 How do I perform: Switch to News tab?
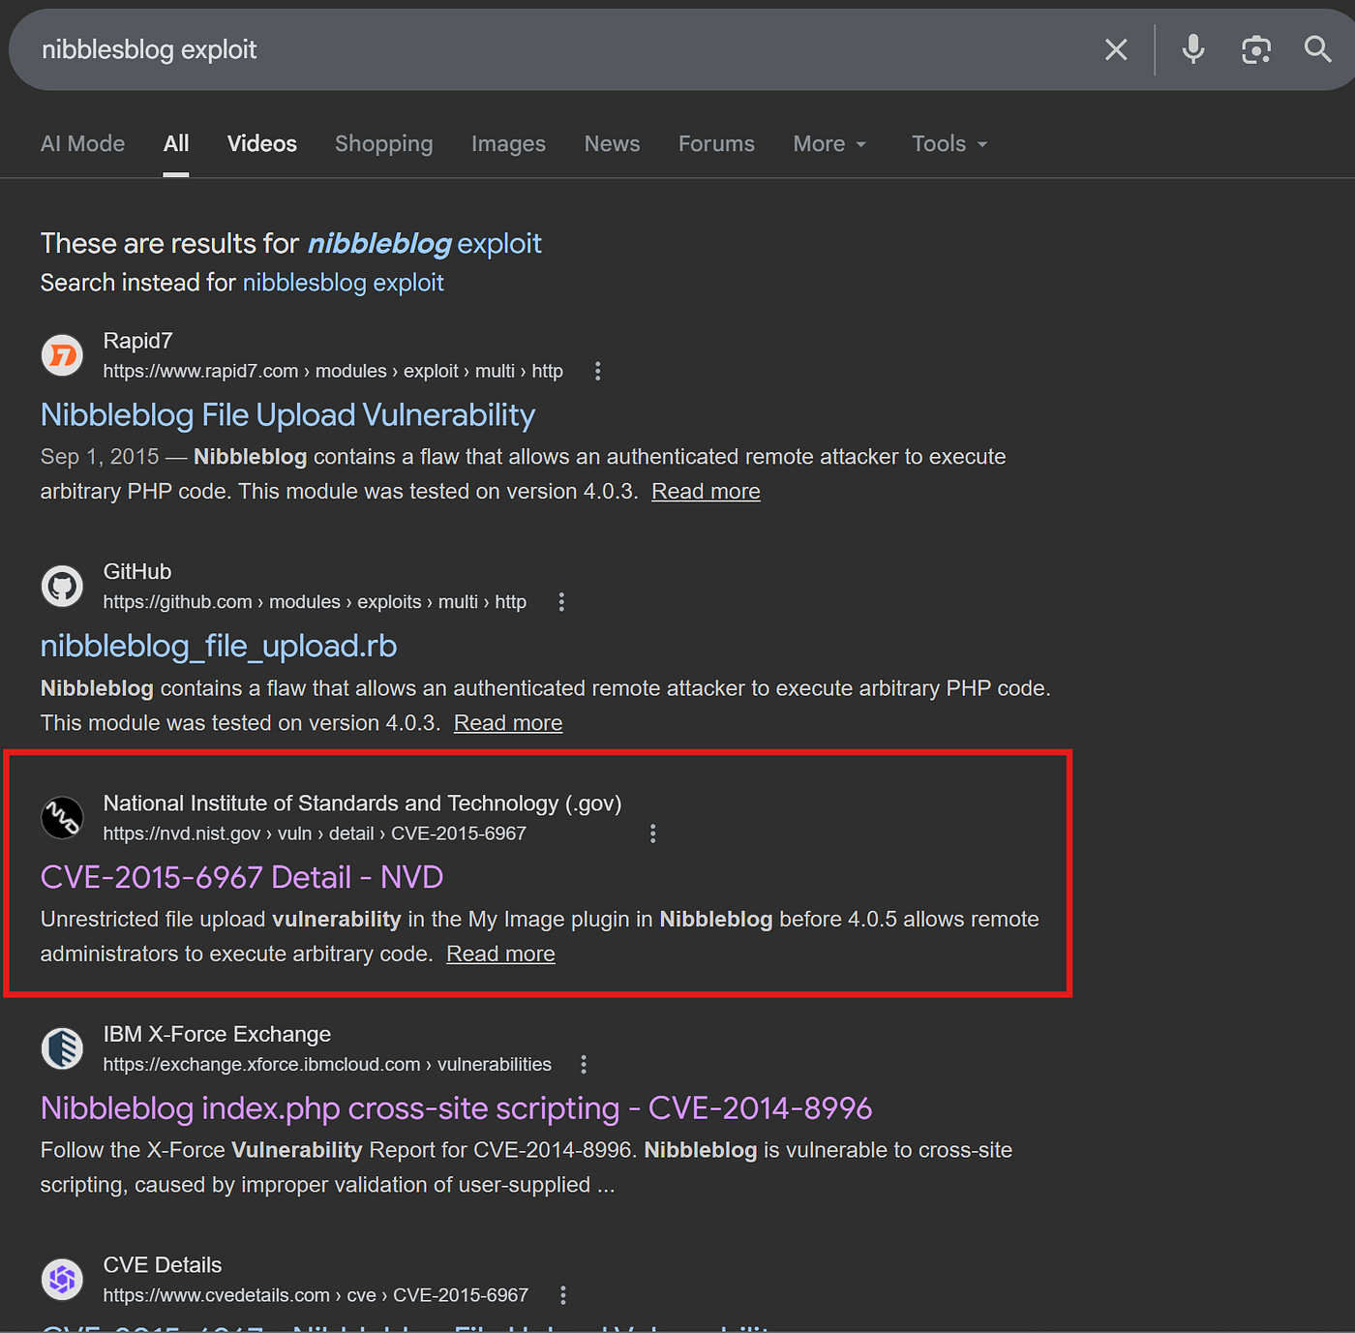tap(612, 143)
